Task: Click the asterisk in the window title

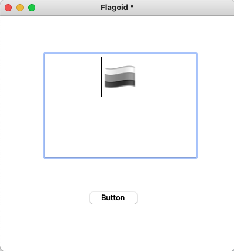Action: tap(132, 6)
